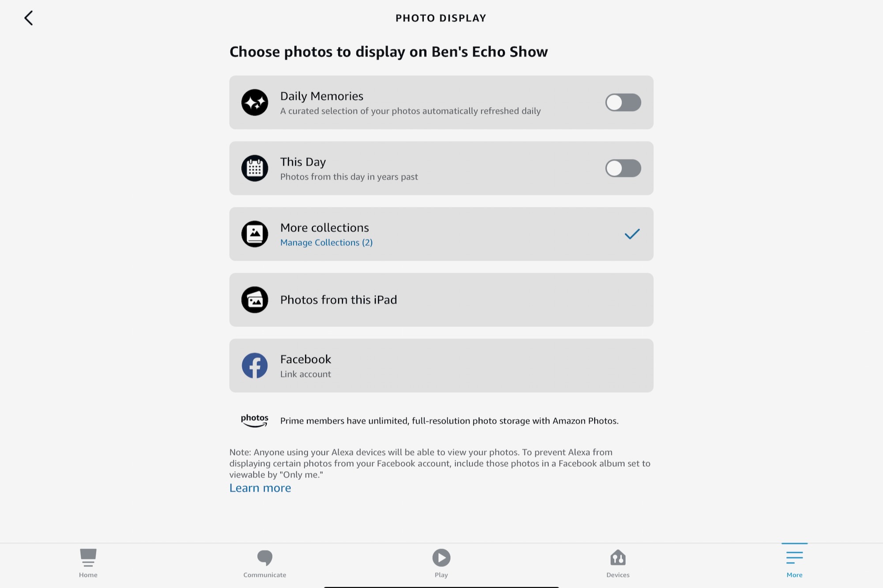This screenshot has height=588, width=883.
Task: Select the More Collections checkmark
Action: tap(631, 234)
